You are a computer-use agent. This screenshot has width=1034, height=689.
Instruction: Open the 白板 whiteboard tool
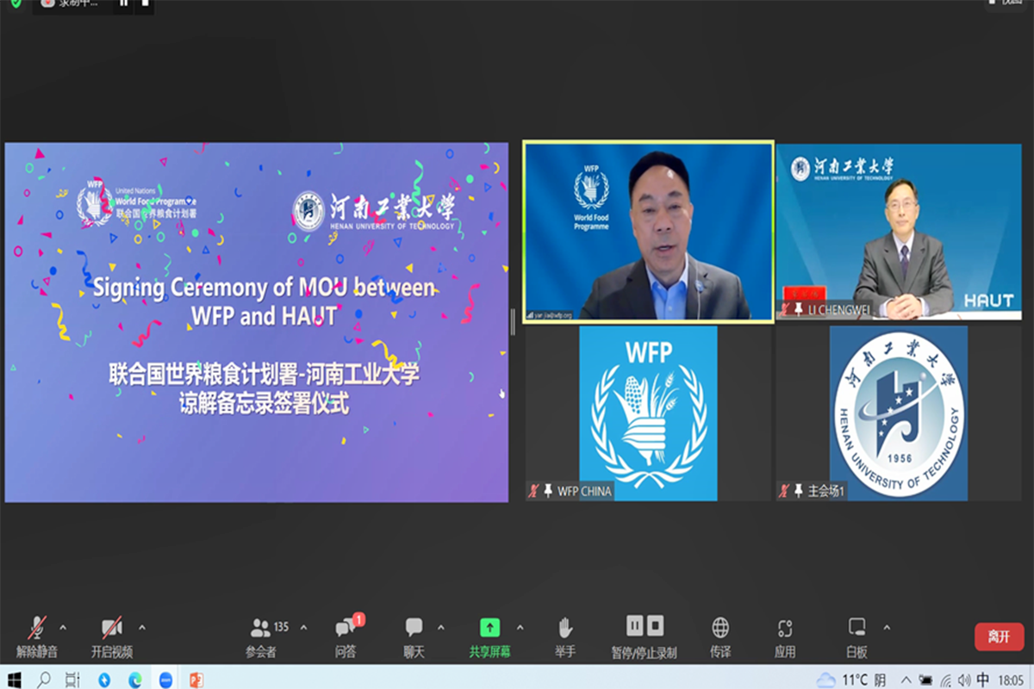(856, 636)
